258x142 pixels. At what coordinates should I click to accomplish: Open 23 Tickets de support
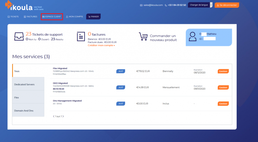coord(44,34)
